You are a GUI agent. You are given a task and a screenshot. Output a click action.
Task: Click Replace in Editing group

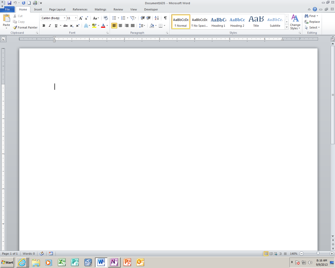pos(312,22)
